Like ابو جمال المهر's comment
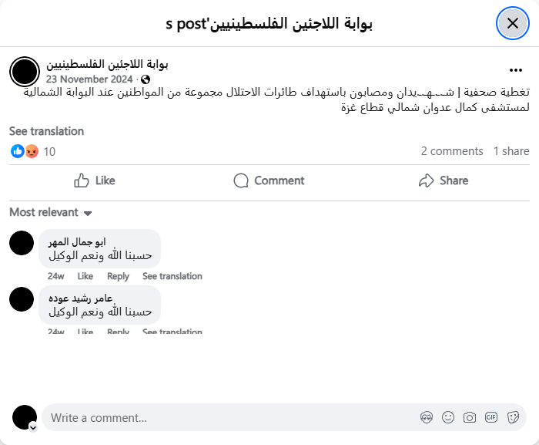Image resolution: width=539 pixels, height=445 pixels. pyautogui.click(x=85, y=276)
